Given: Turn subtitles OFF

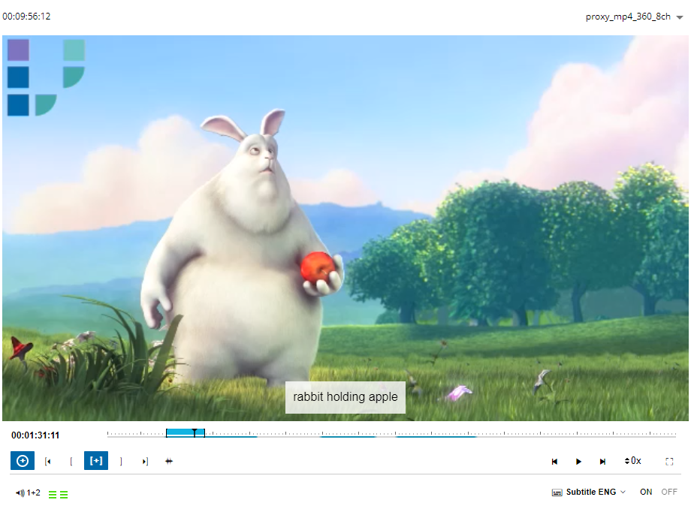Looking at the screenshot, I should pos(669,492).
